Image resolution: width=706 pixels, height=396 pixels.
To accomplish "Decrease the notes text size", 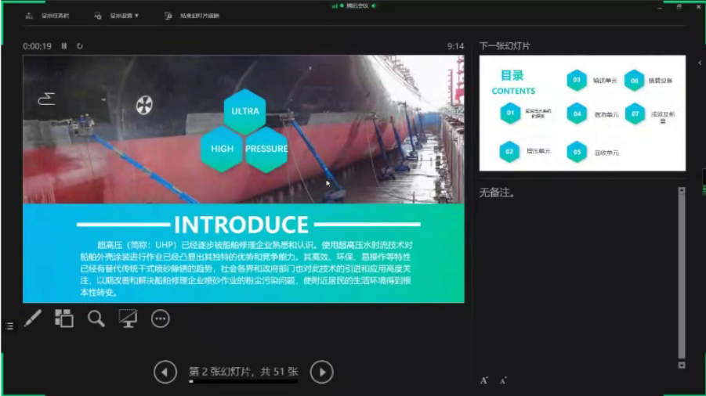I will pyautogui.click(x=502, y=380).
